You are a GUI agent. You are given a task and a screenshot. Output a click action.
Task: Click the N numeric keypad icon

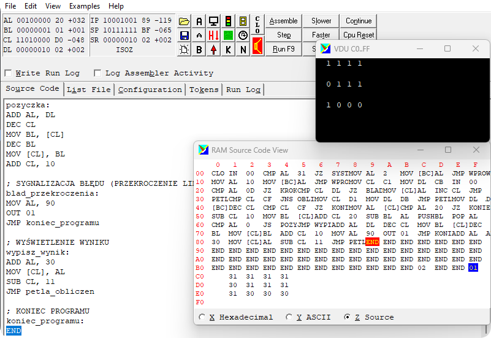coord(243,50)
